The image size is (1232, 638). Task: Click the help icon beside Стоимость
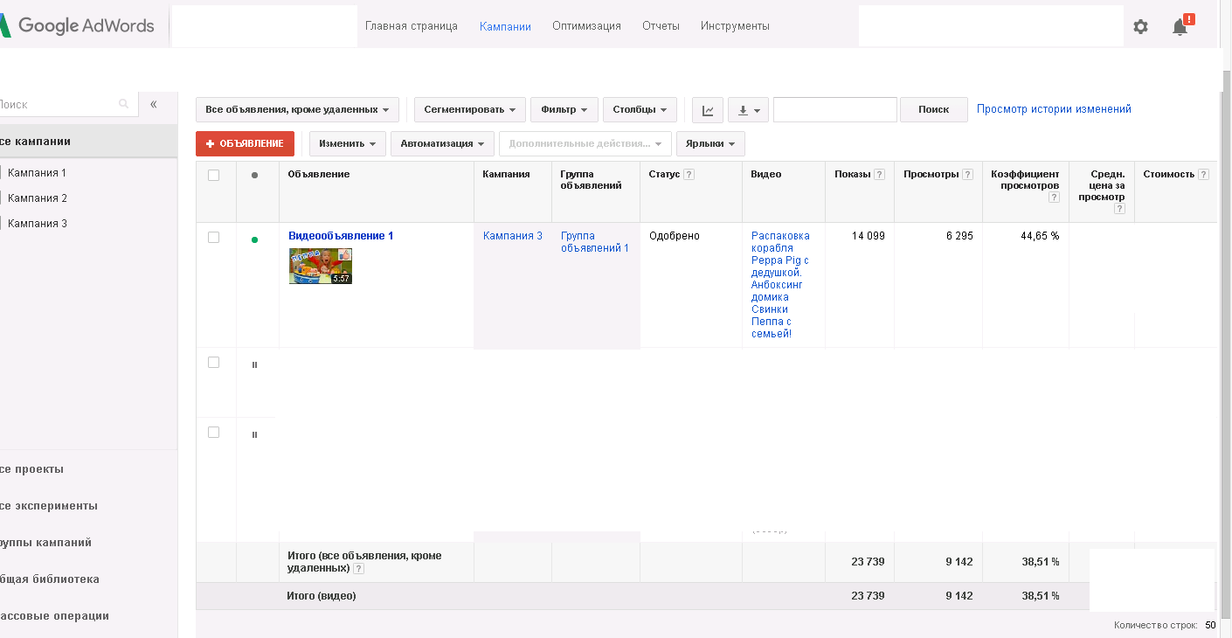[x=1203, y=175]
